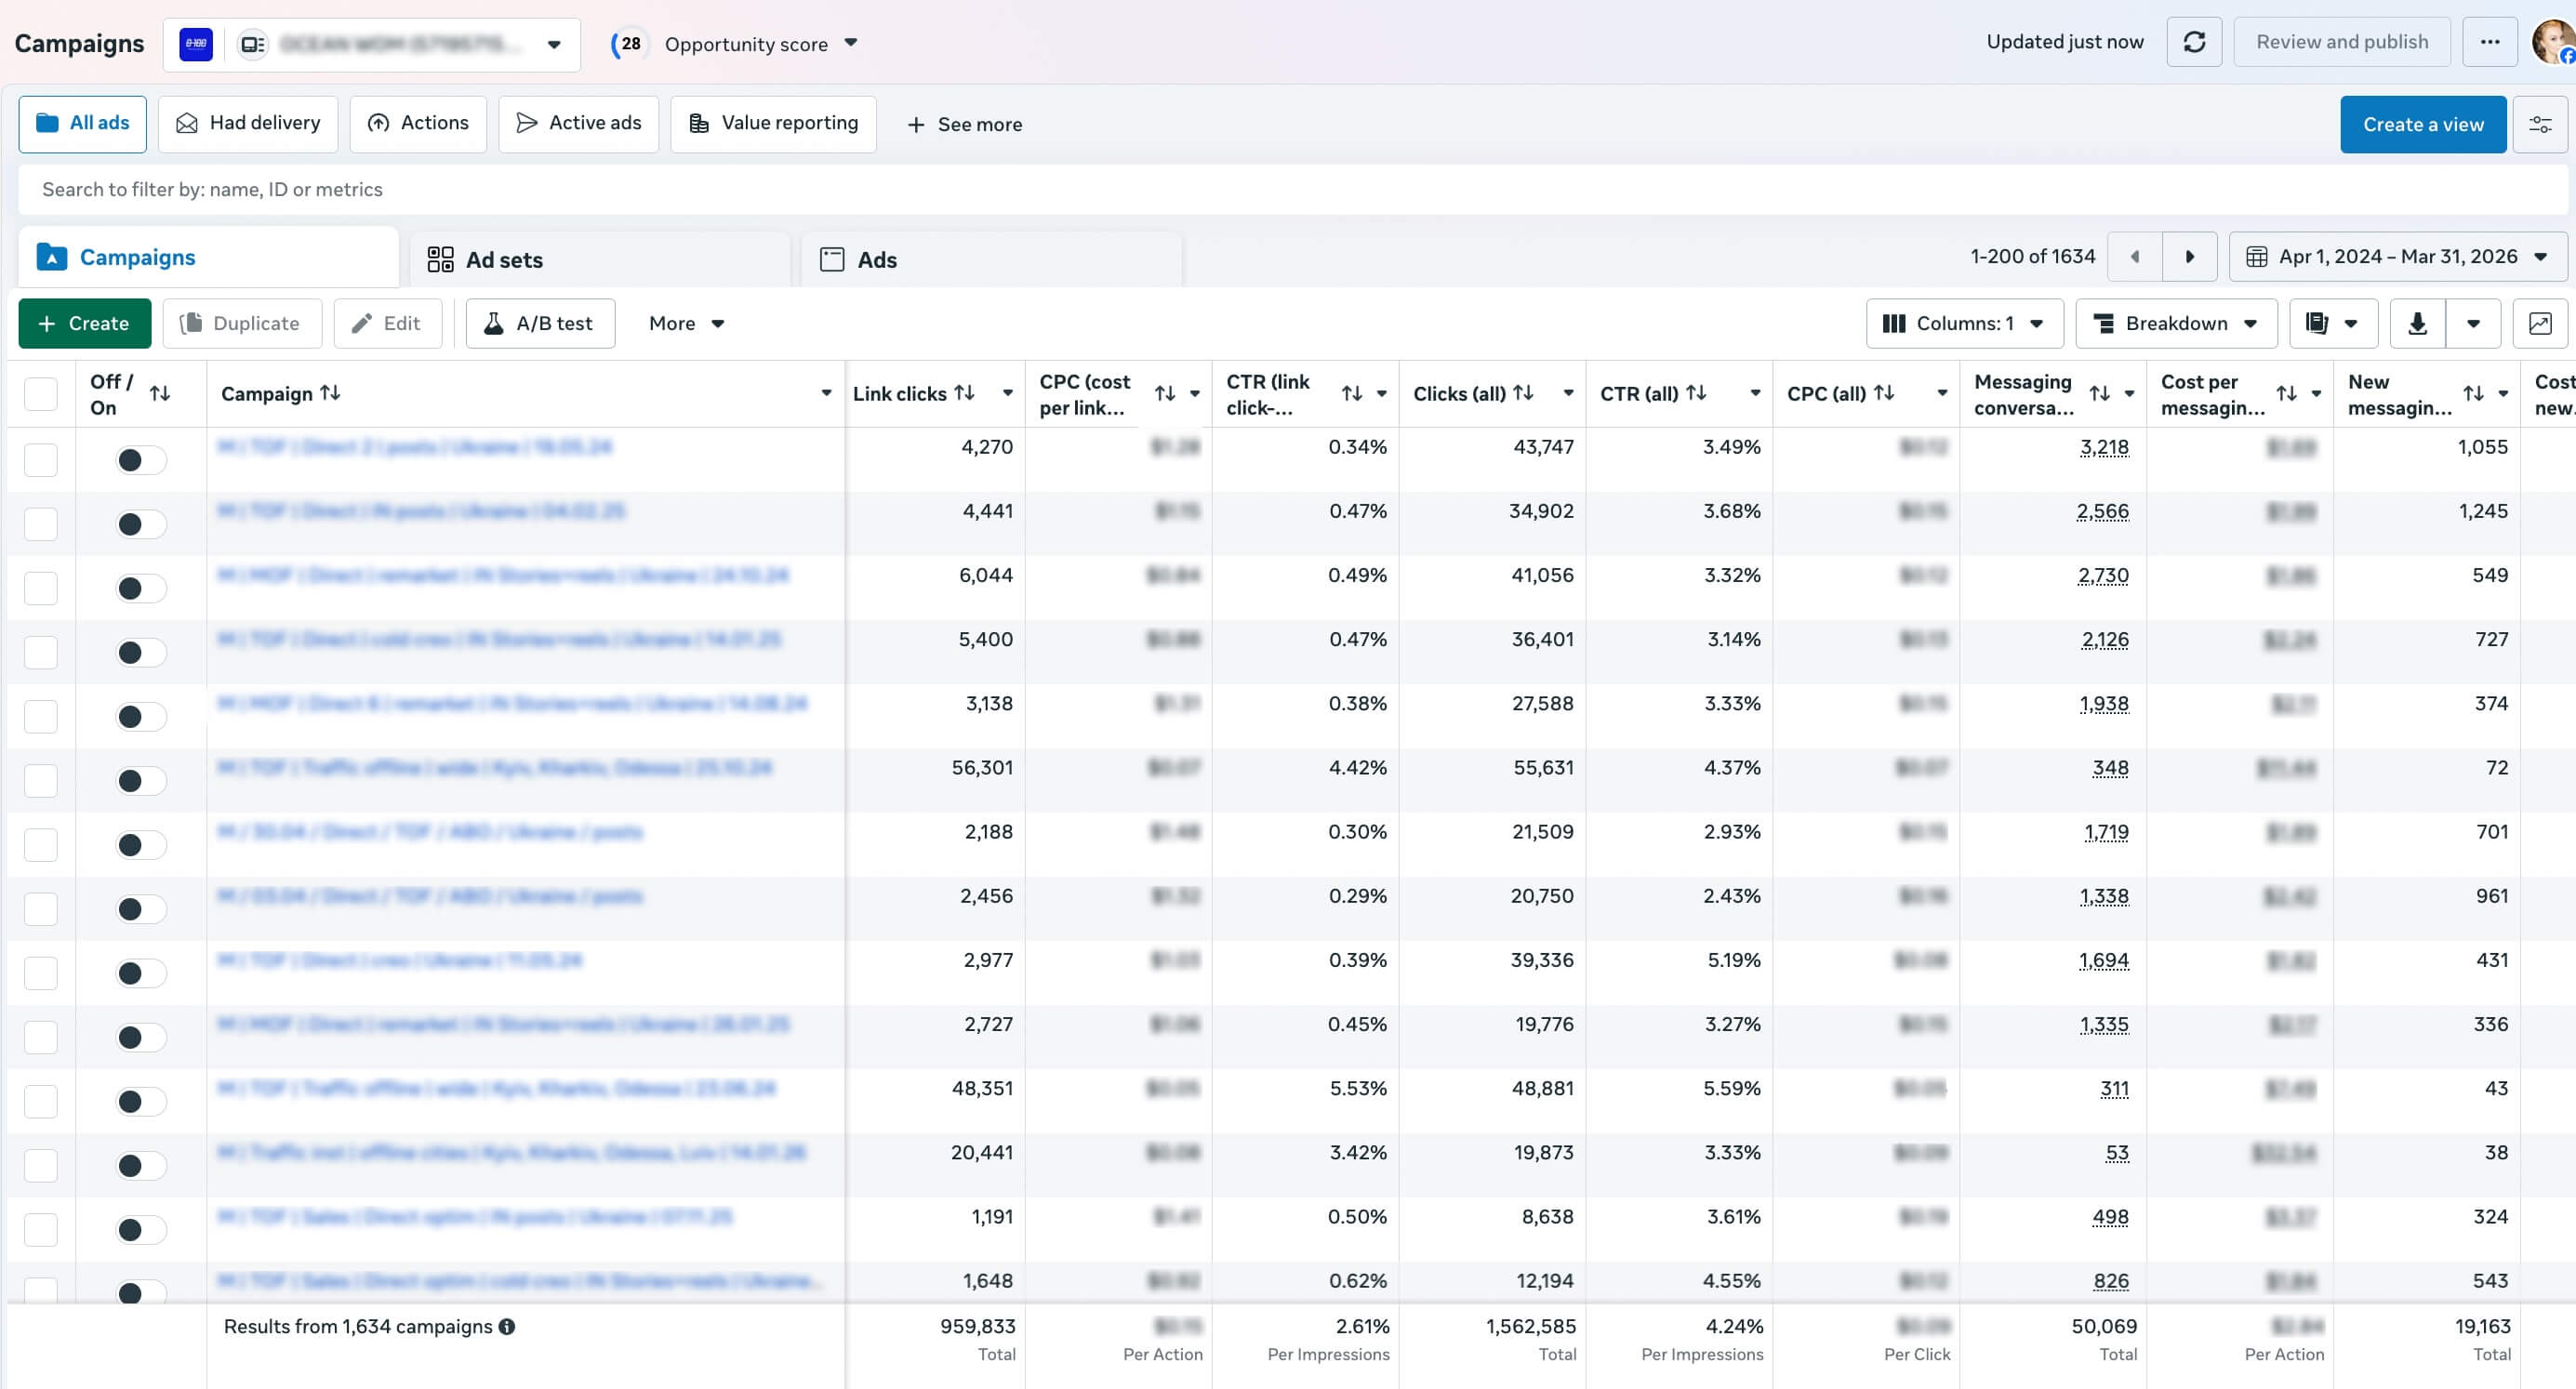Open the Columns: 1 dropdown
The height and width of the screenshot is (1389, 2576).
click(x=1965, y=324)
